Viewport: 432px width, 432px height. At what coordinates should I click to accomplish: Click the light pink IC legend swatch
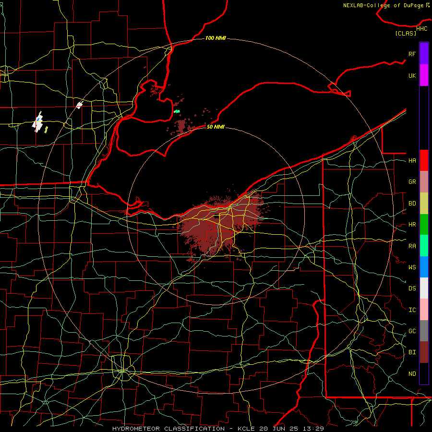pyautogui.click(x=424, y=310)
